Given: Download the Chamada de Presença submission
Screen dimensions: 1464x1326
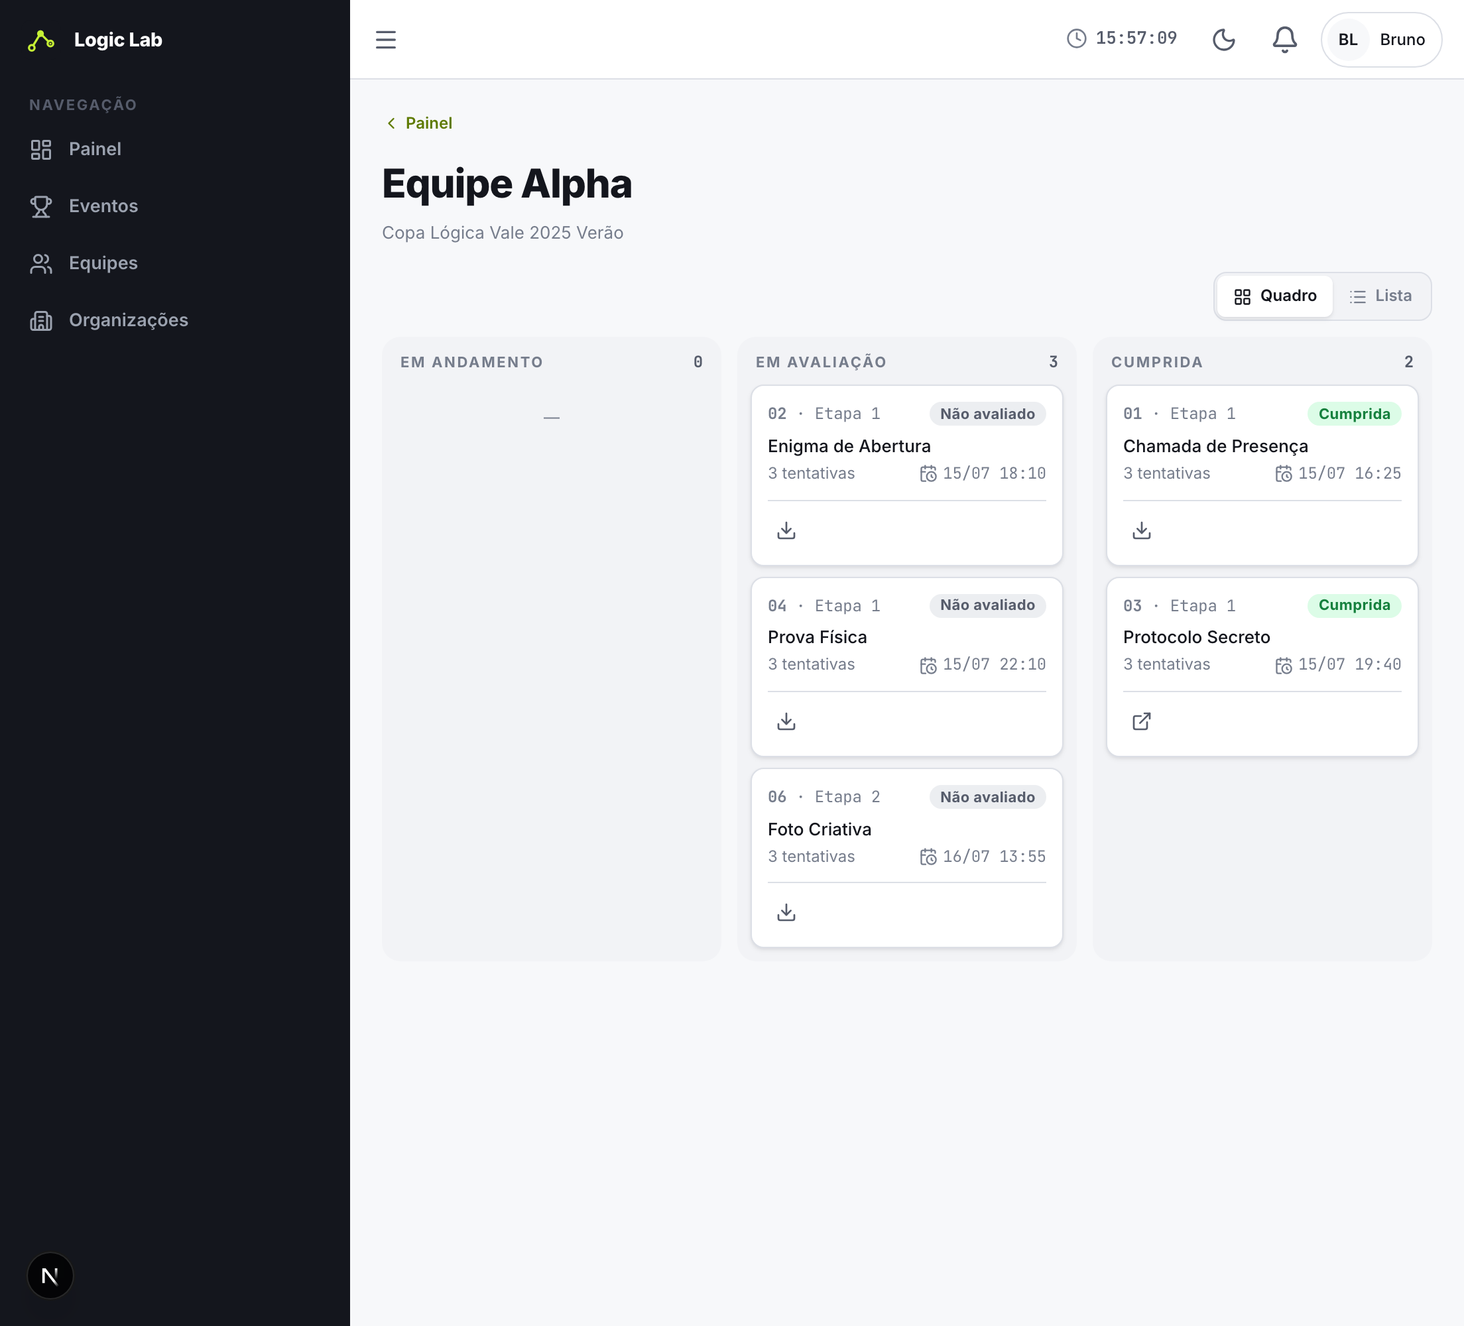Looking at the screenshot, I should [1141, 530].
